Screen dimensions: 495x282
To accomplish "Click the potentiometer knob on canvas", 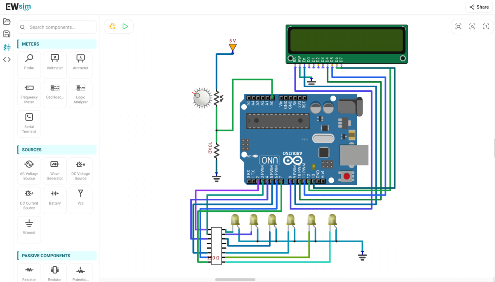I will pos(202,98).
